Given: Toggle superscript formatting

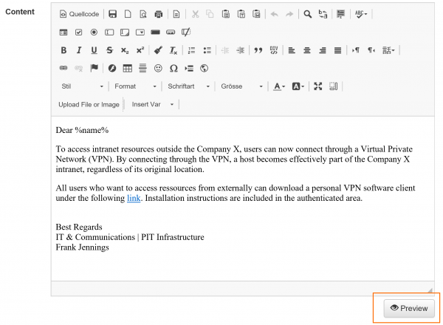Looking at the screenshot, I should point(140,50).
